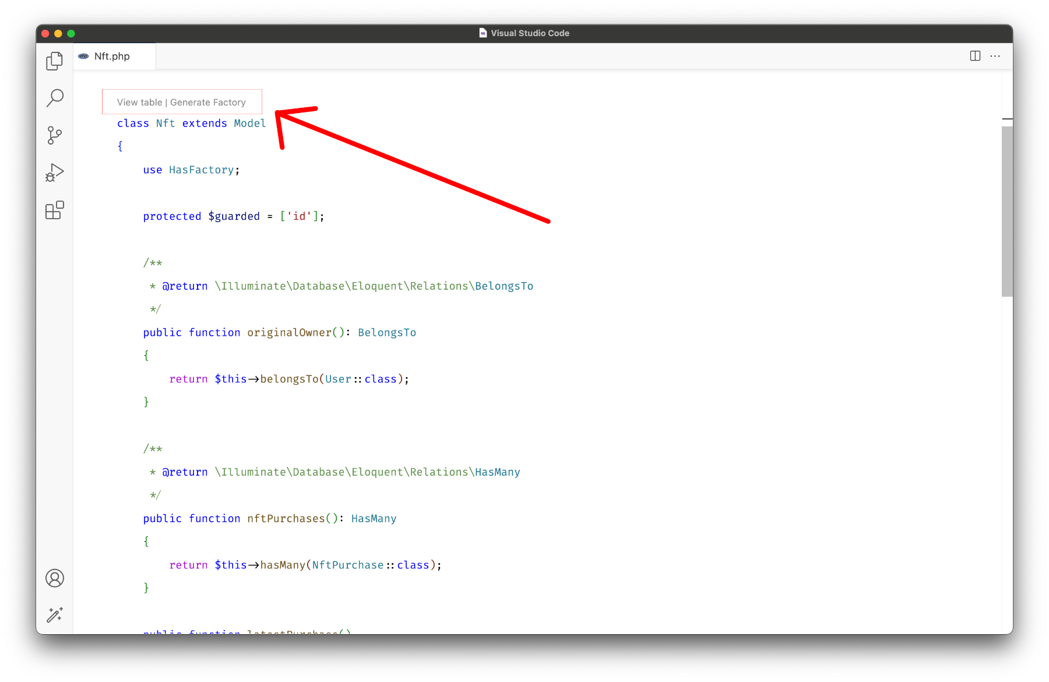Screen dimensions: 1049x682
Task: Open the More Actions ellipsis menu
Action: click(x=995, y=56)
